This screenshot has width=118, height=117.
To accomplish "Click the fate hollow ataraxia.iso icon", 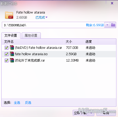I will click(x=12, y=54).
